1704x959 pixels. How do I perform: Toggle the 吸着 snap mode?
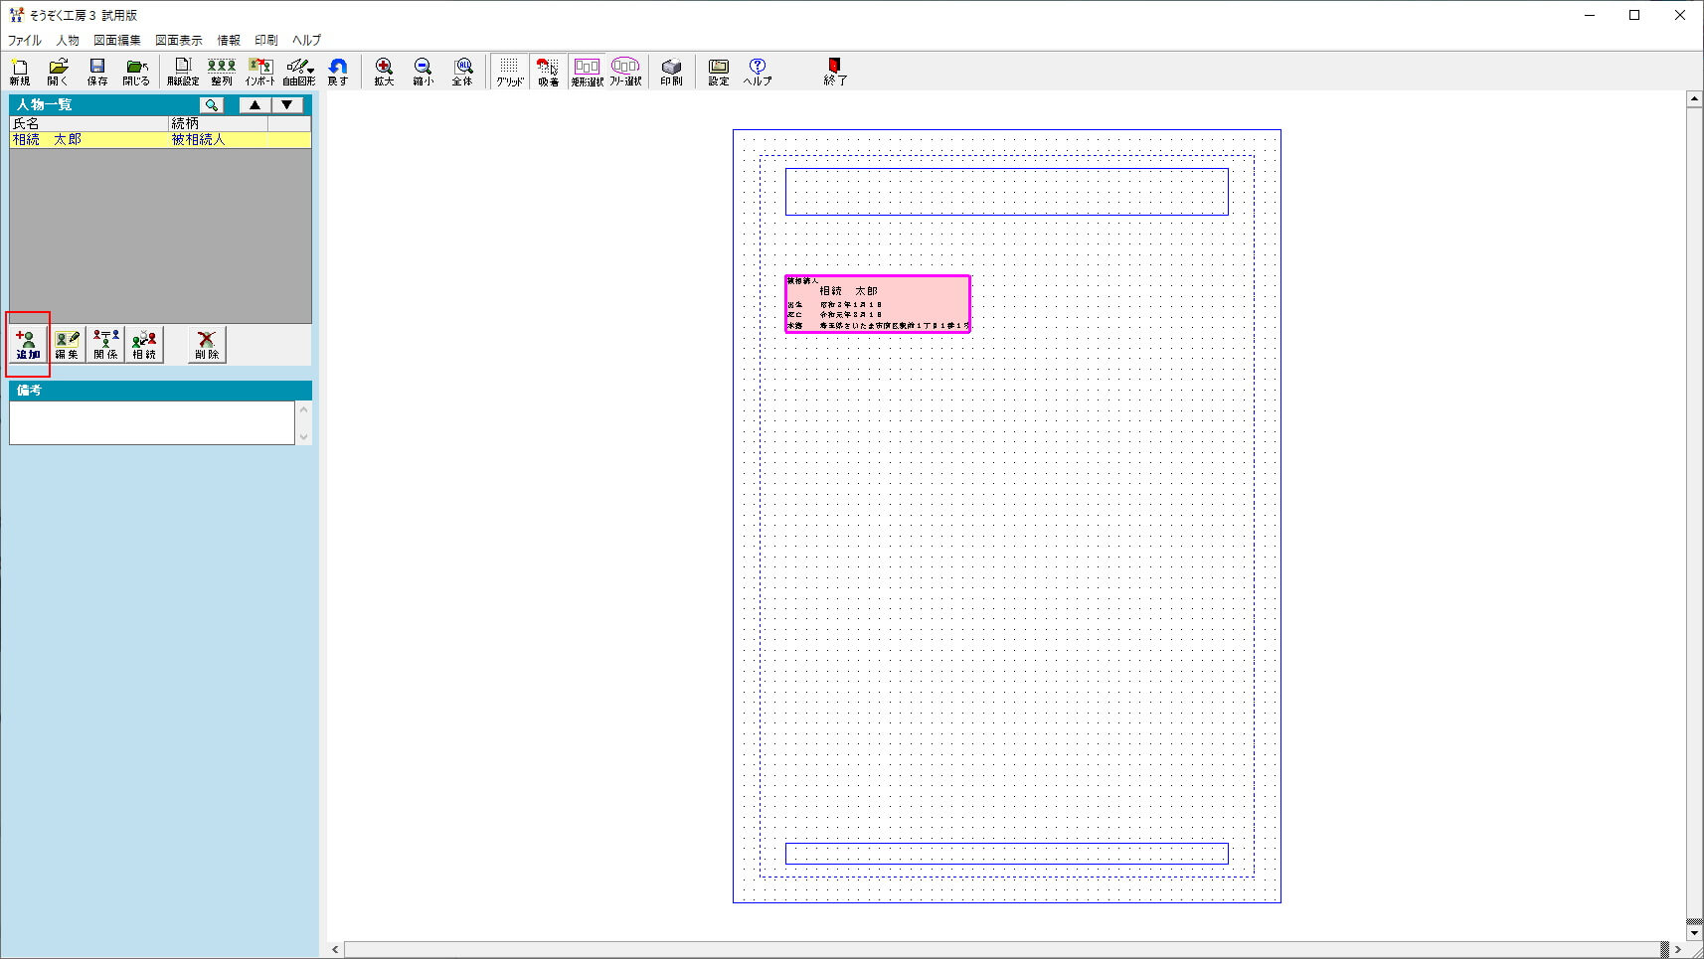548,72
